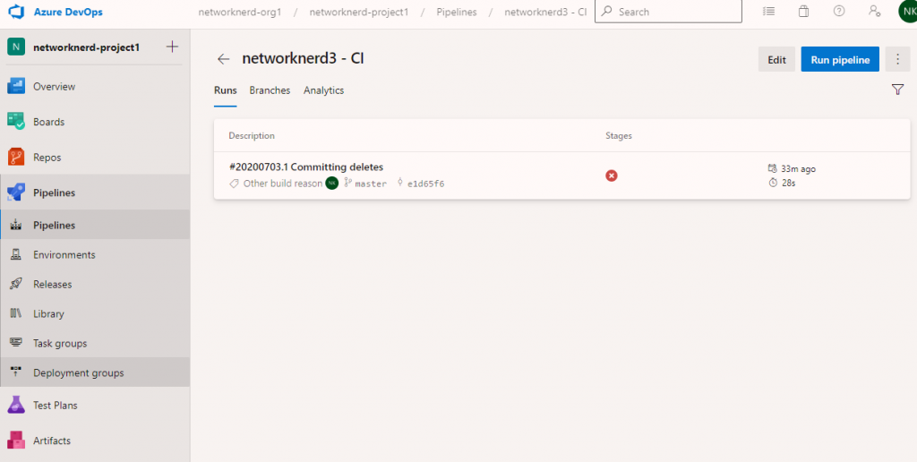The height and width of the screenshot is (462, 917).
Task: Click the Pipelines sub-item icon
Action: 16,225
